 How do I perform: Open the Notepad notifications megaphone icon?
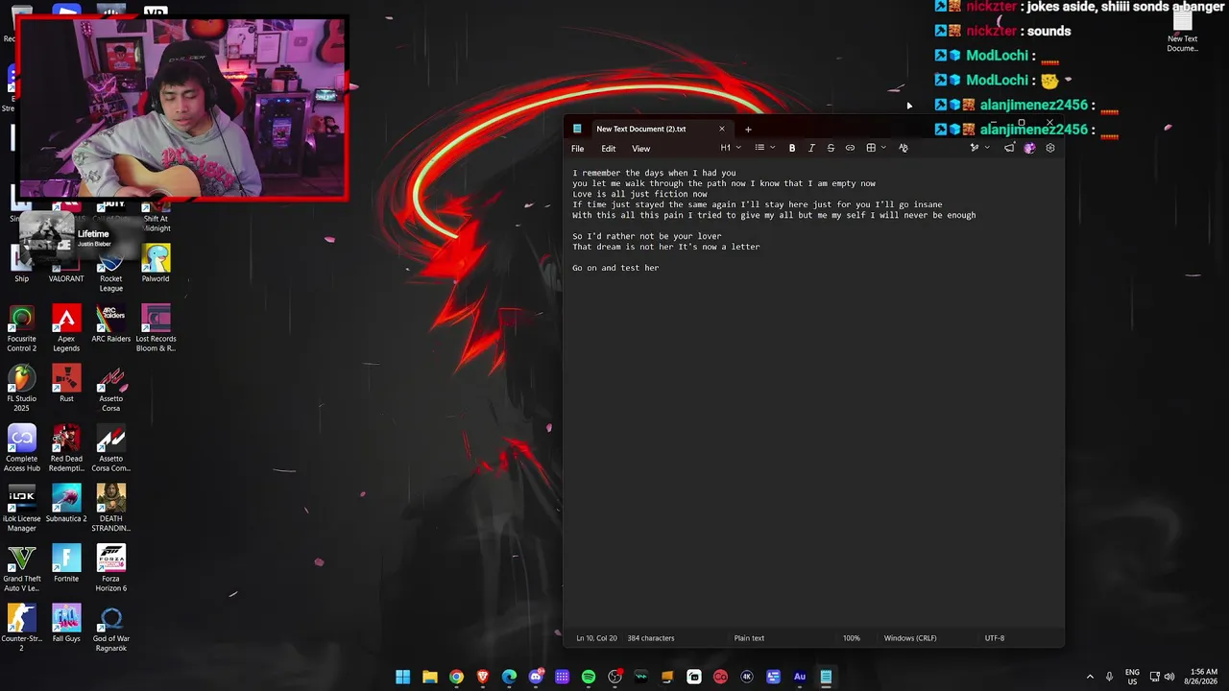click(x=1009, y=148)
